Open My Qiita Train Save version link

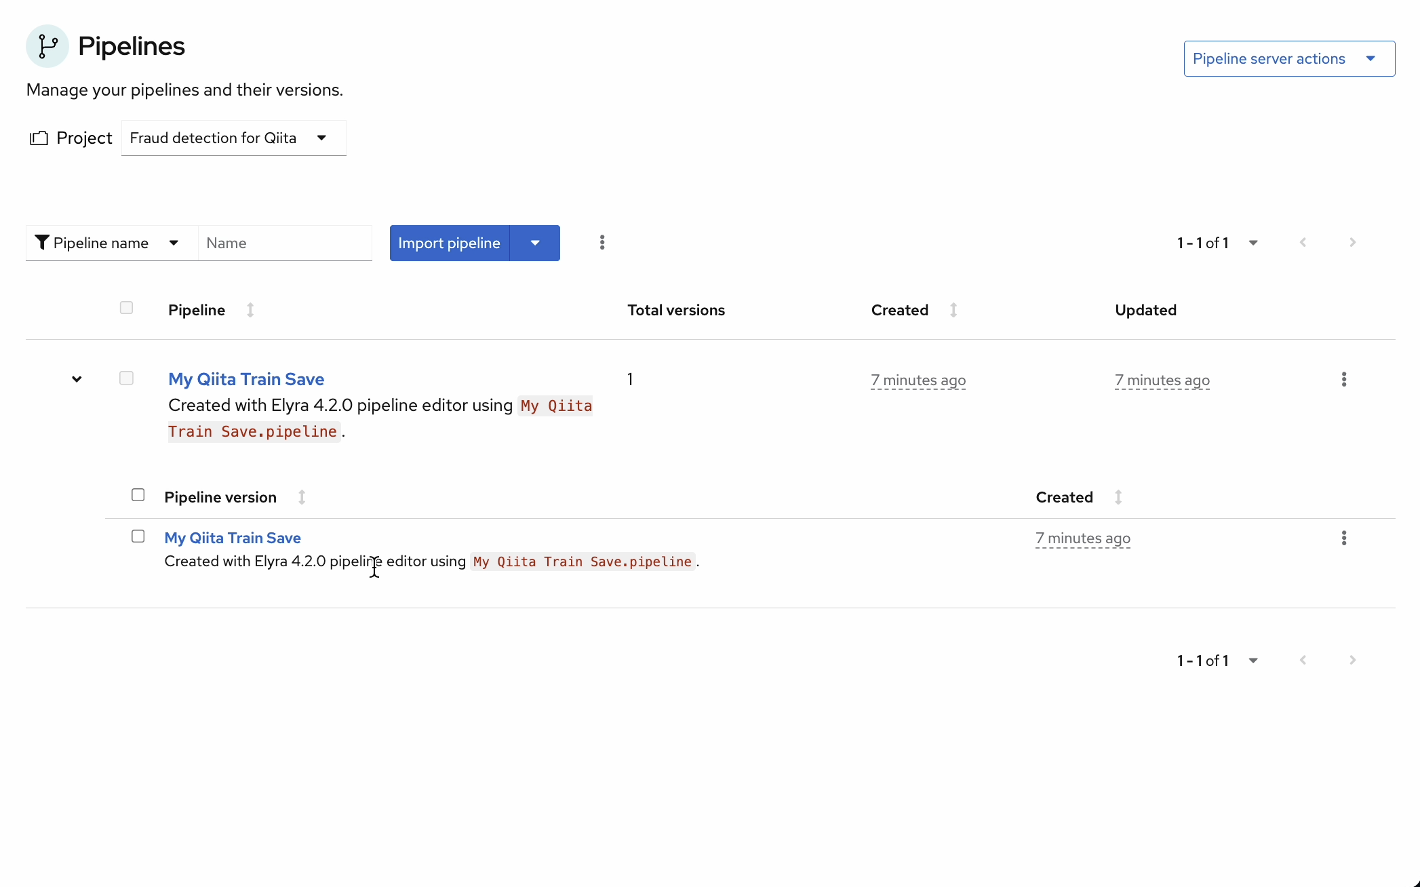point(233,538)
